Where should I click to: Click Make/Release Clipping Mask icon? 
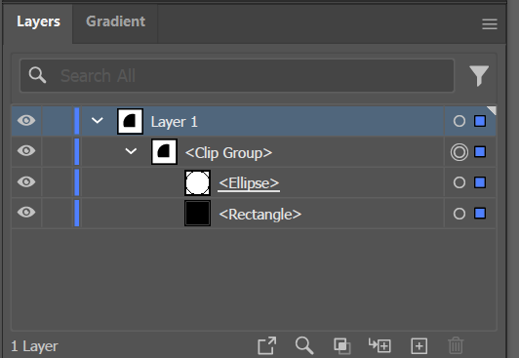click(341, 346)
